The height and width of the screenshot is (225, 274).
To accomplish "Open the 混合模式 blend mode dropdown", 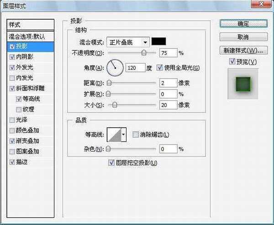I will pos(128,42).
